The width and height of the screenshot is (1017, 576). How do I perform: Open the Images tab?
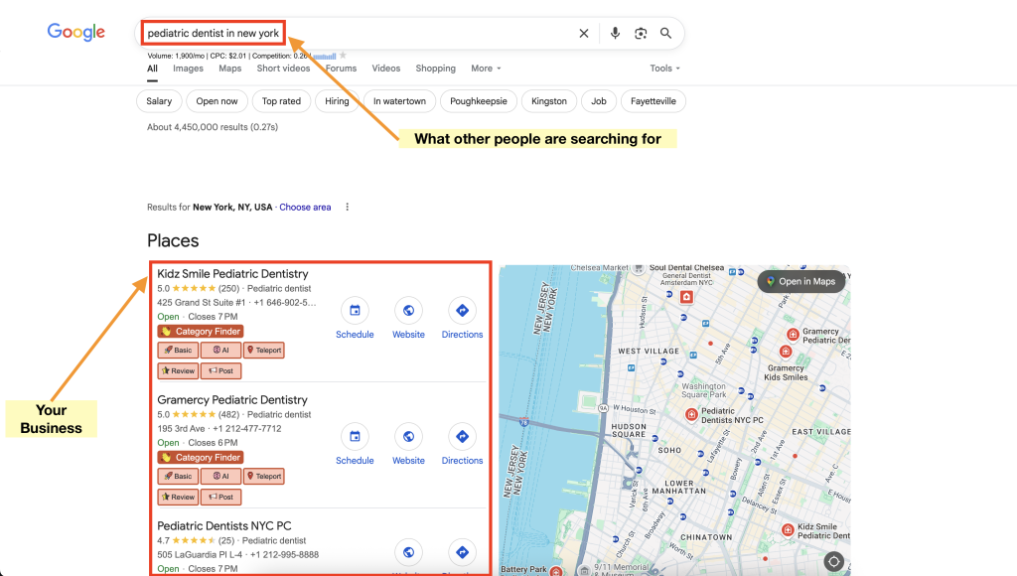[188, 69]
